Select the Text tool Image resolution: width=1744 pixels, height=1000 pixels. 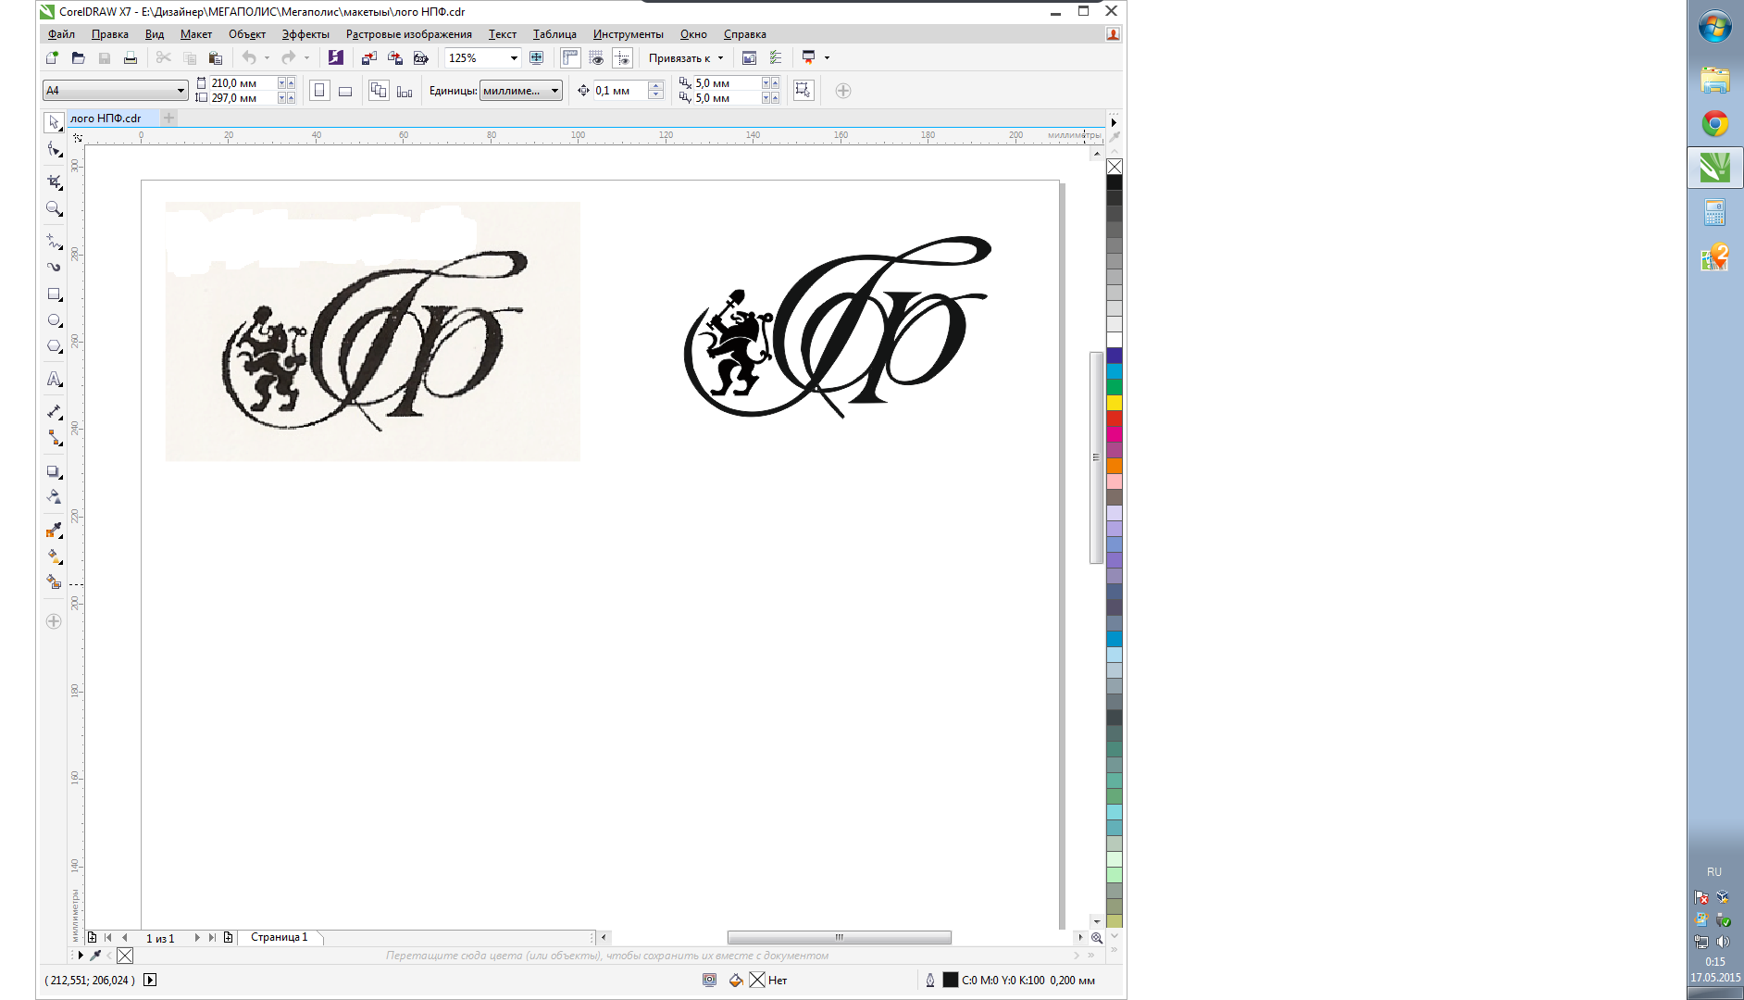point(54,379)
